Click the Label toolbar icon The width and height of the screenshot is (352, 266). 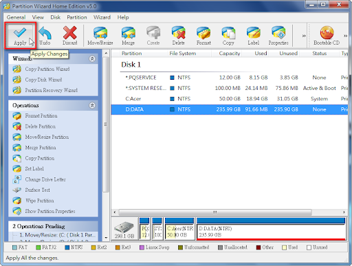254,35
